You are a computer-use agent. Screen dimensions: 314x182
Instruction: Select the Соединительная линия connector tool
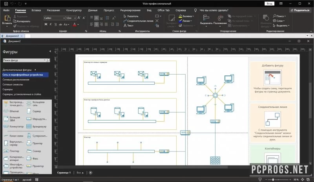click(139, 21)
